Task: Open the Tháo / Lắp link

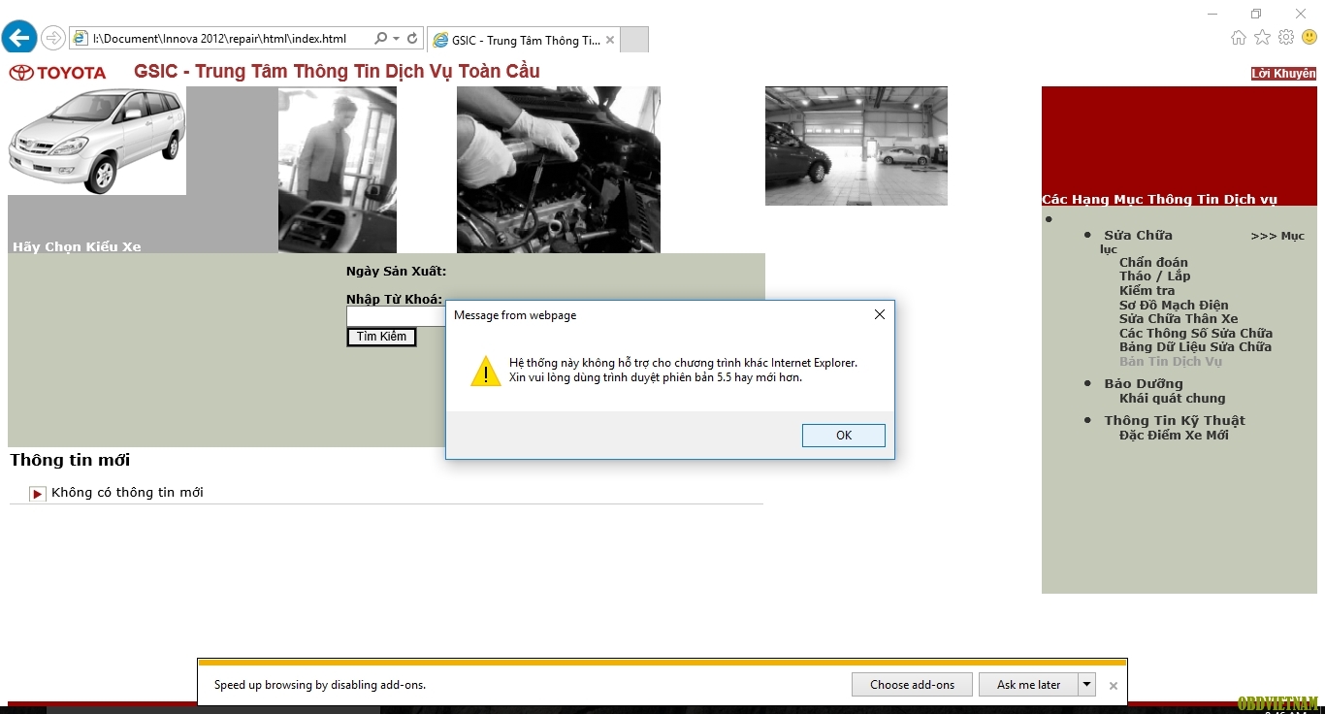Action: (x=1154, y=276)
